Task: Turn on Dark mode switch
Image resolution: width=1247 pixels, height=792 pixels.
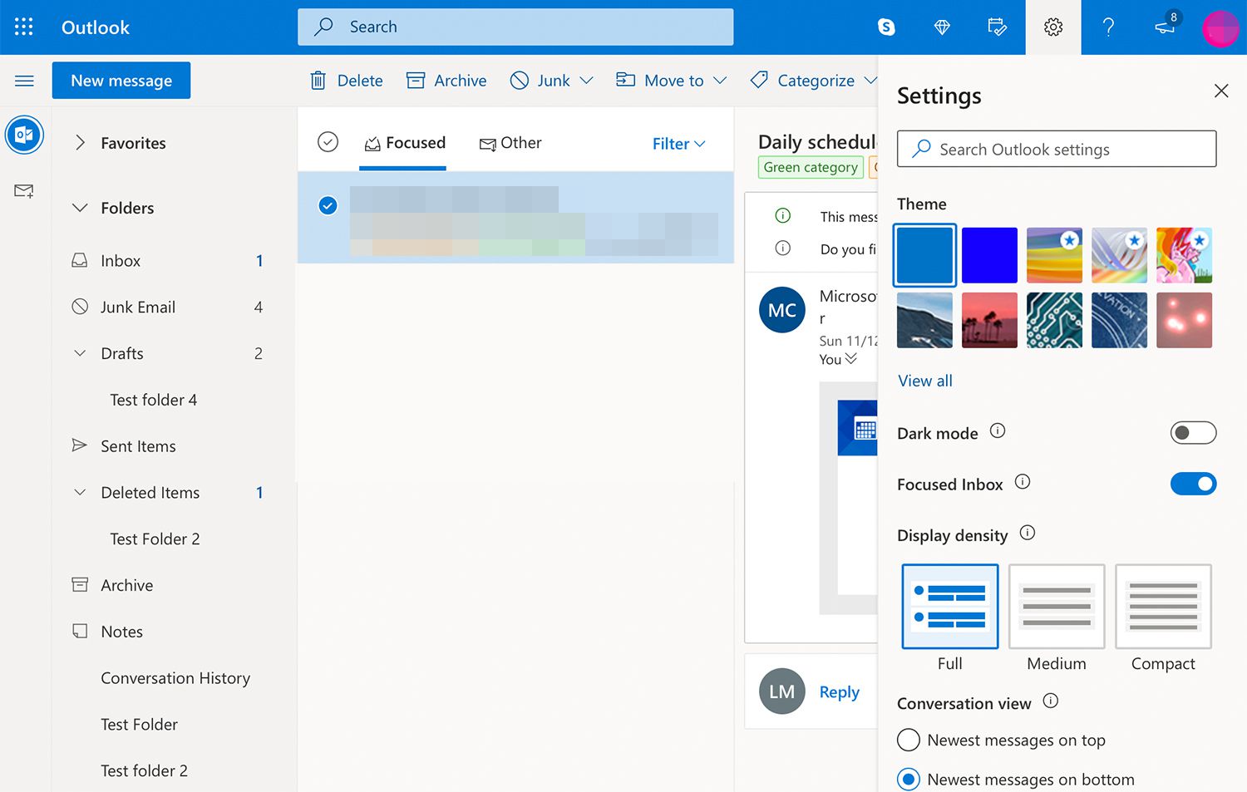Action: point(1193,433)
